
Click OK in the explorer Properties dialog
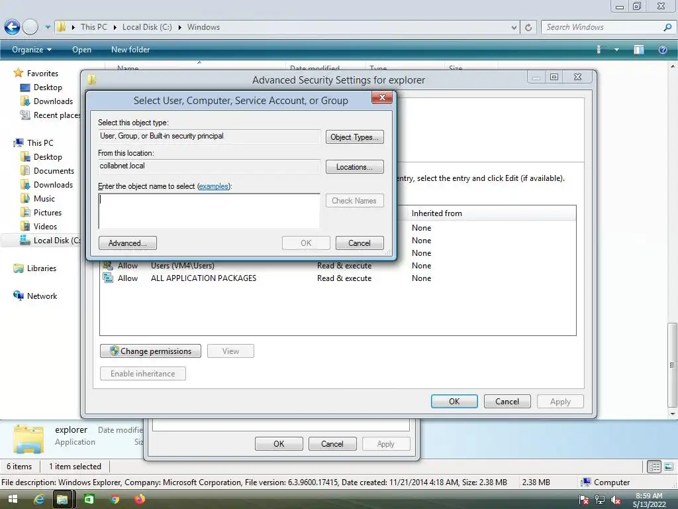tap(279, 443)
